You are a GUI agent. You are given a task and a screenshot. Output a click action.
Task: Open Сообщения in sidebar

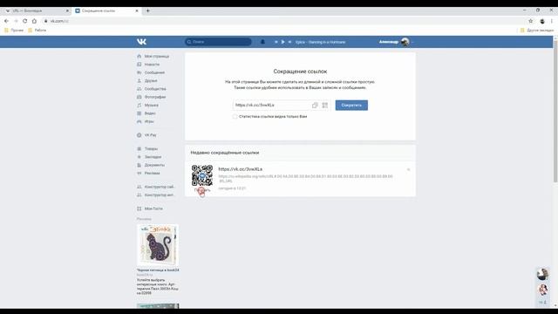tap(153, 72)
